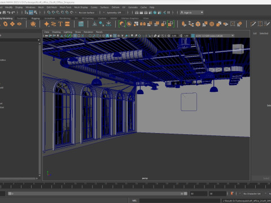Screen dimensions: 271x203
Task: Click the Circularize shelf icon
Action: [212, 24]
